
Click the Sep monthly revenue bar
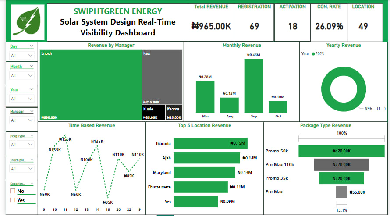[x=253, y=86]
